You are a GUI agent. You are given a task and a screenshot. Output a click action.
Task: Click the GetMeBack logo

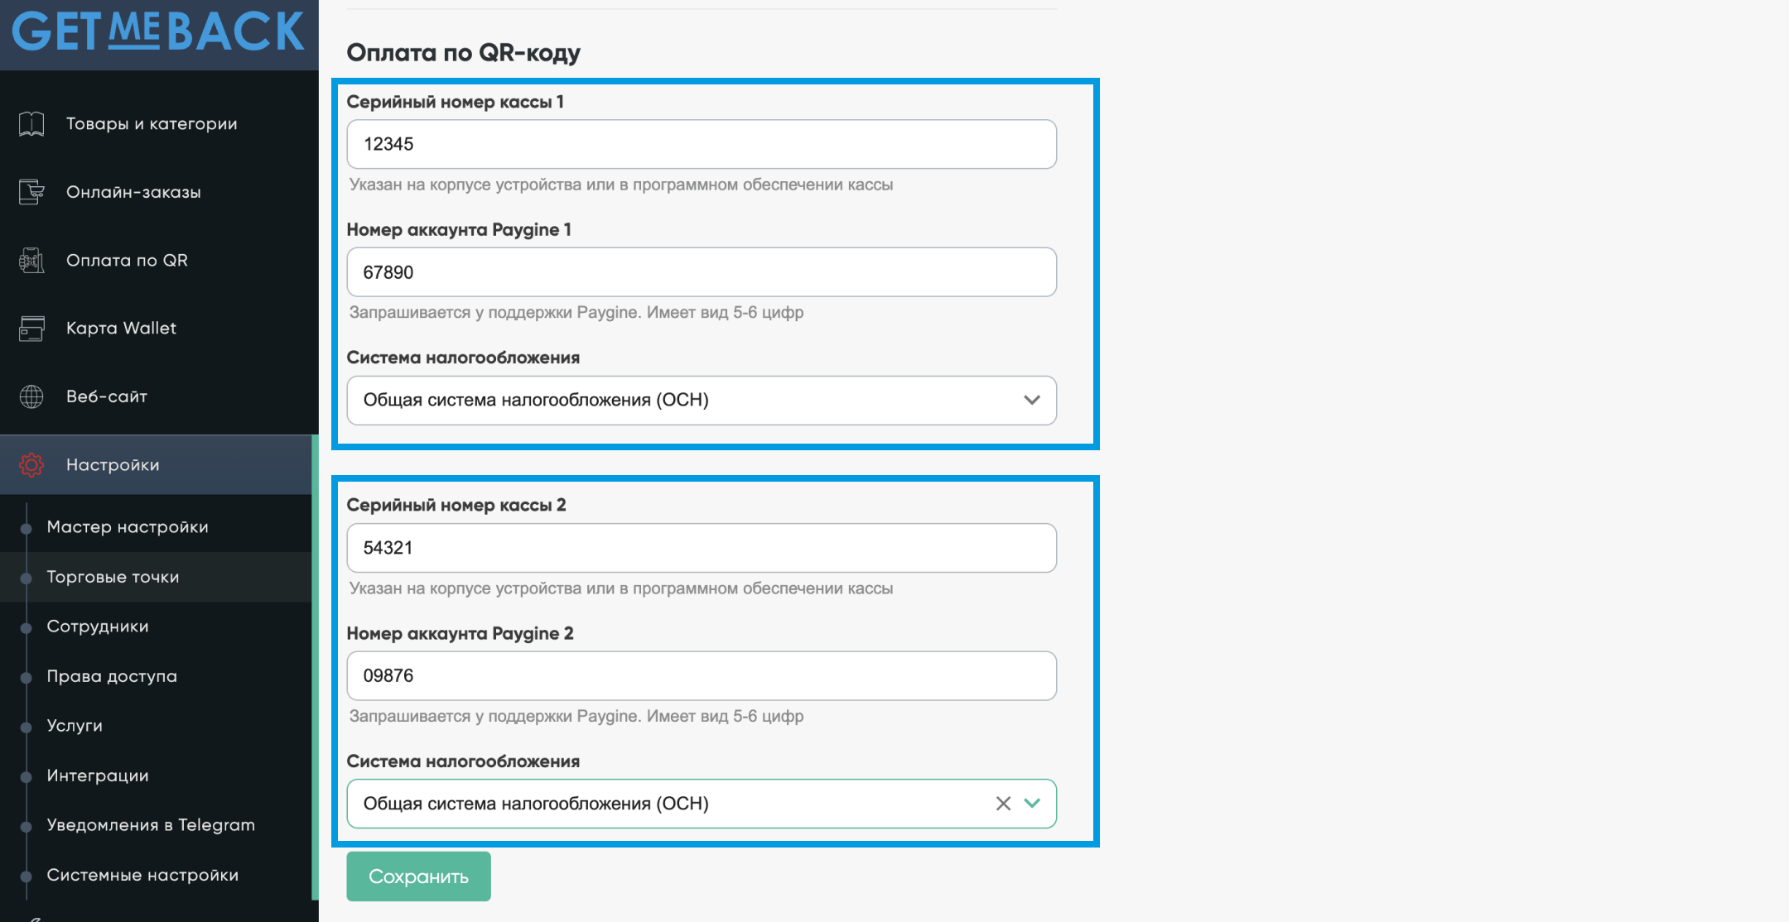click(158, 31)
